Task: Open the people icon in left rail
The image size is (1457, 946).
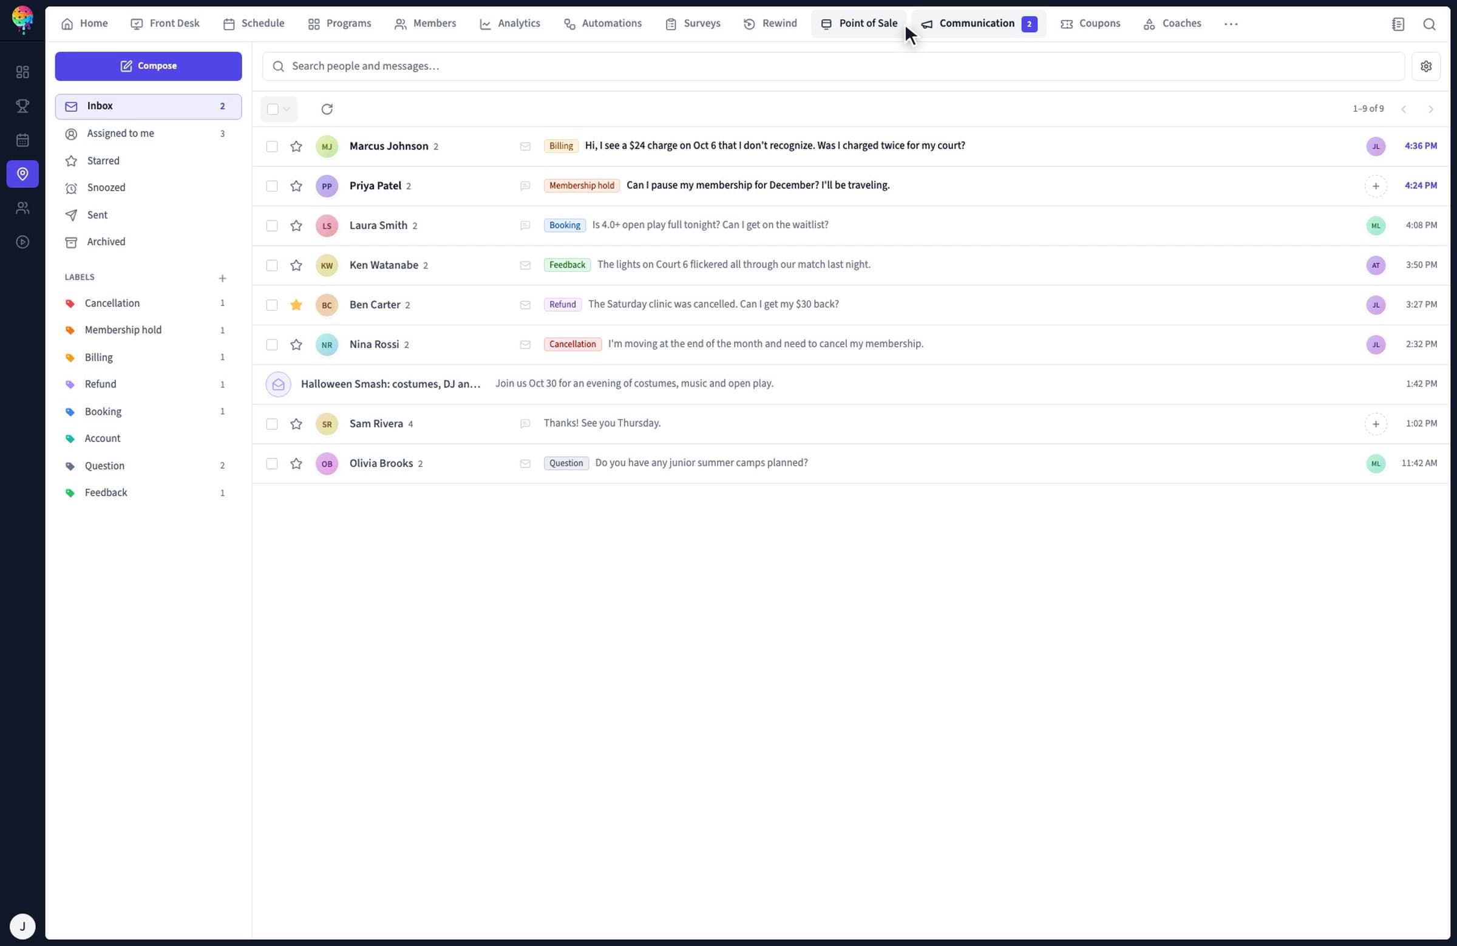Action: pyautogui.click(x=22, y=208)
